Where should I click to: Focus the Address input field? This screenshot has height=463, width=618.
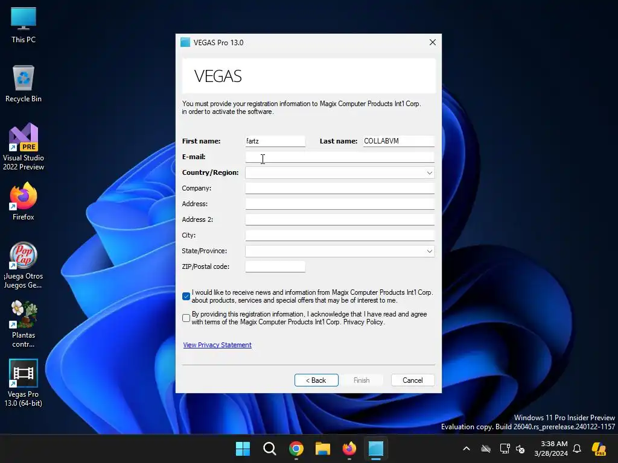click(x=340, y=204)
